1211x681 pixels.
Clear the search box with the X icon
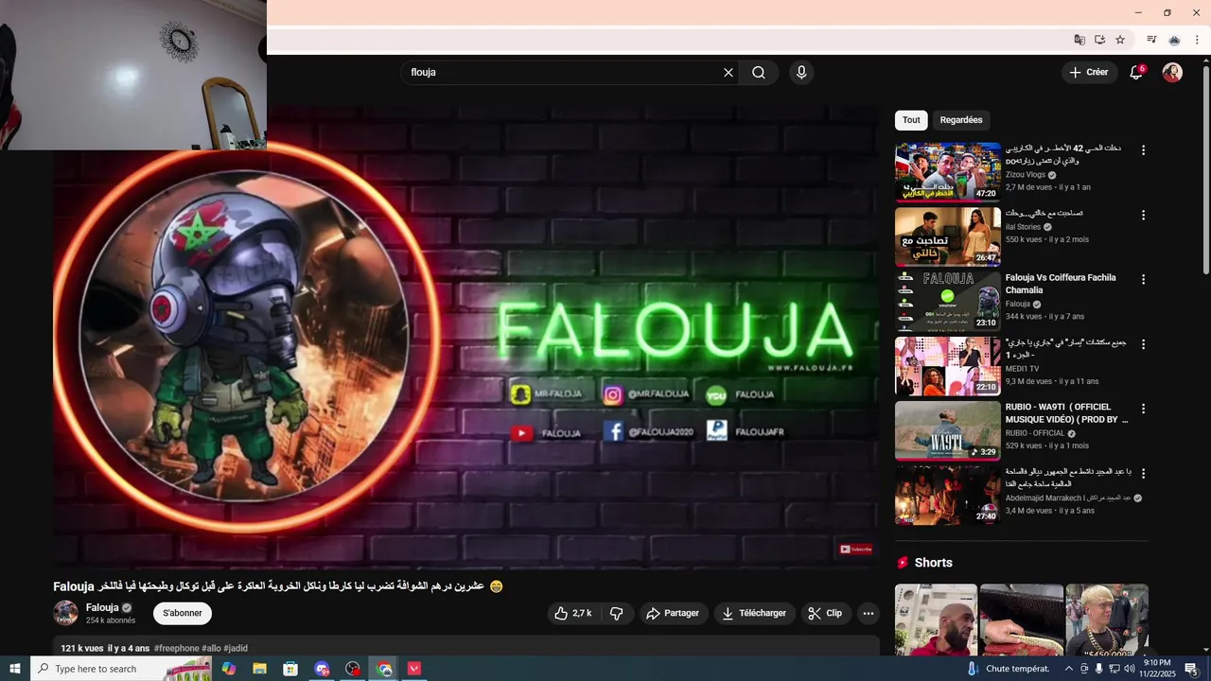coord(728,73)
